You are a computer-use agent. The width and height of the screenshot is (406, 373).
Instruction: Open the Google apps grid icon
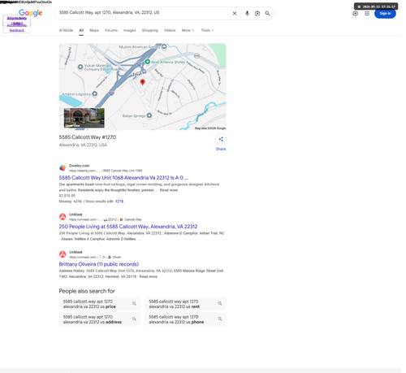tap(367, 13)
